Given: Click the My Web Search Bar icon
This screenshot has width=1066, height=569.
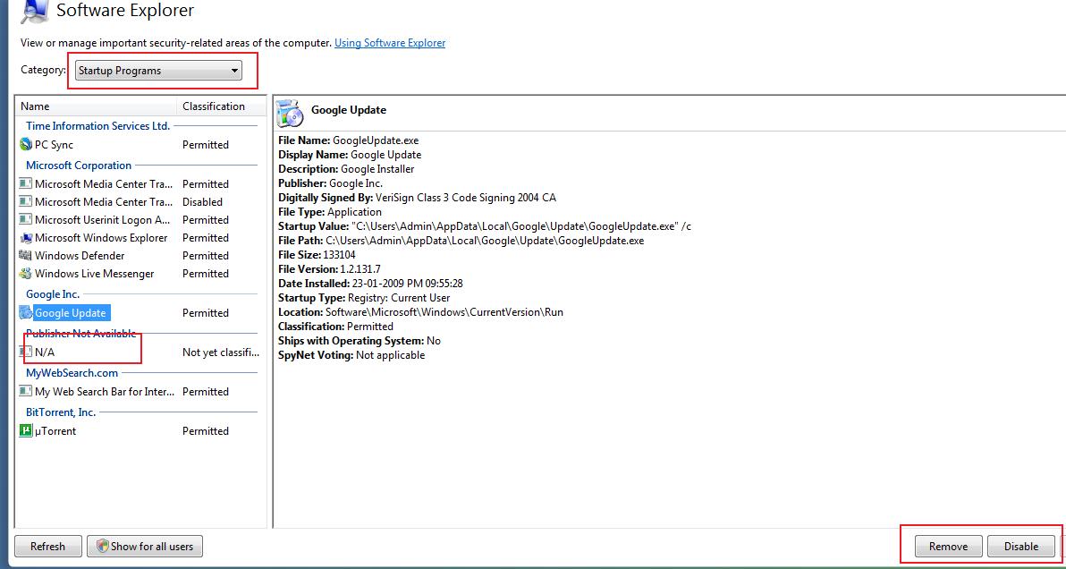Looking at the screenshot, I should (26, 392).
